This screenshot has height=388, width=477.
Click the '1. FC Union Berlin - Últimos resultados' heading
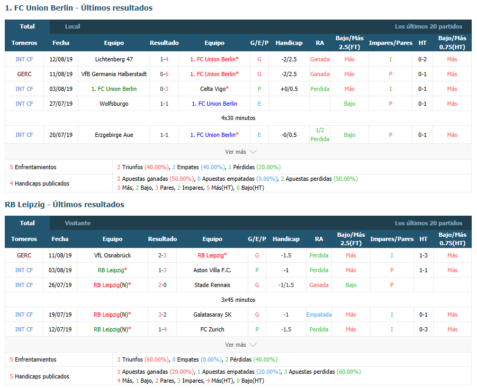click(79, 8)
